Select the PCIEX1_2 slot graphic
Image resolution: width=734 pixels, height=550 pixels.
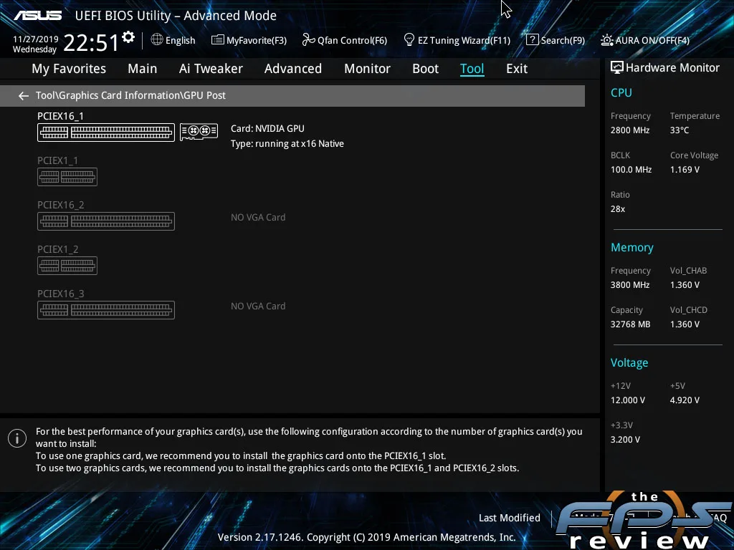(x=67, y=266)
